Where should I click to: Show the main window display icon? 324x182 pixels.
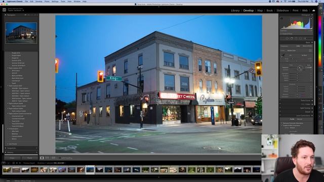[x=4, y=163]
